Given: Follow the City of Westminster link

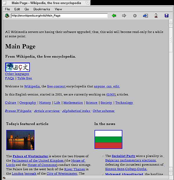Looking at the screenshot, I should pos(62,173).
